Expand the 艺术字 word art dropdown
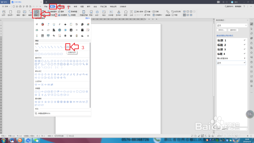254x143 pixels. pyautogui.click(x=119, y=13)
